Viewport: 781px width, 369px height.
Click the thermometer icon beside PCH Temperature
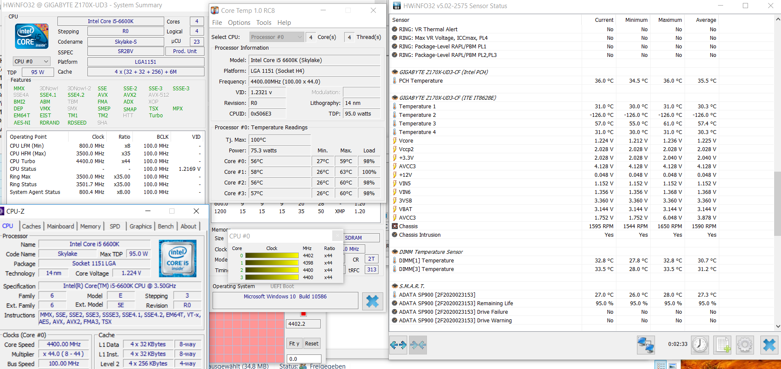click(395, 80)
